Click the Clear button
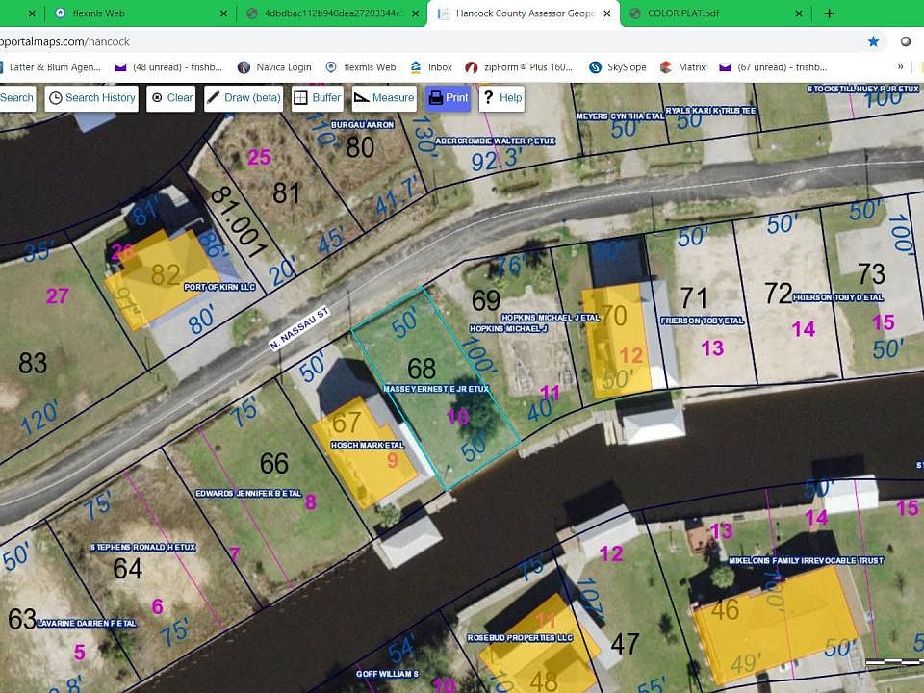Viewport: 924px width, 693px height. pos(171,98)
